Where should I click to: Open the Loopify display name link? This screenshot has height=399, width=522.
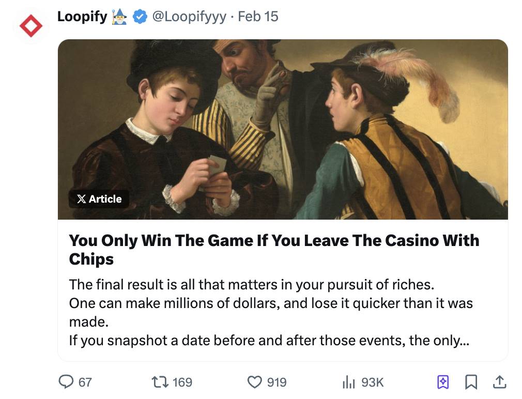(x=82, y=17)
